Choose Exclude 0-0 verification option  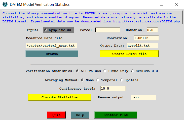click(144, 71)
